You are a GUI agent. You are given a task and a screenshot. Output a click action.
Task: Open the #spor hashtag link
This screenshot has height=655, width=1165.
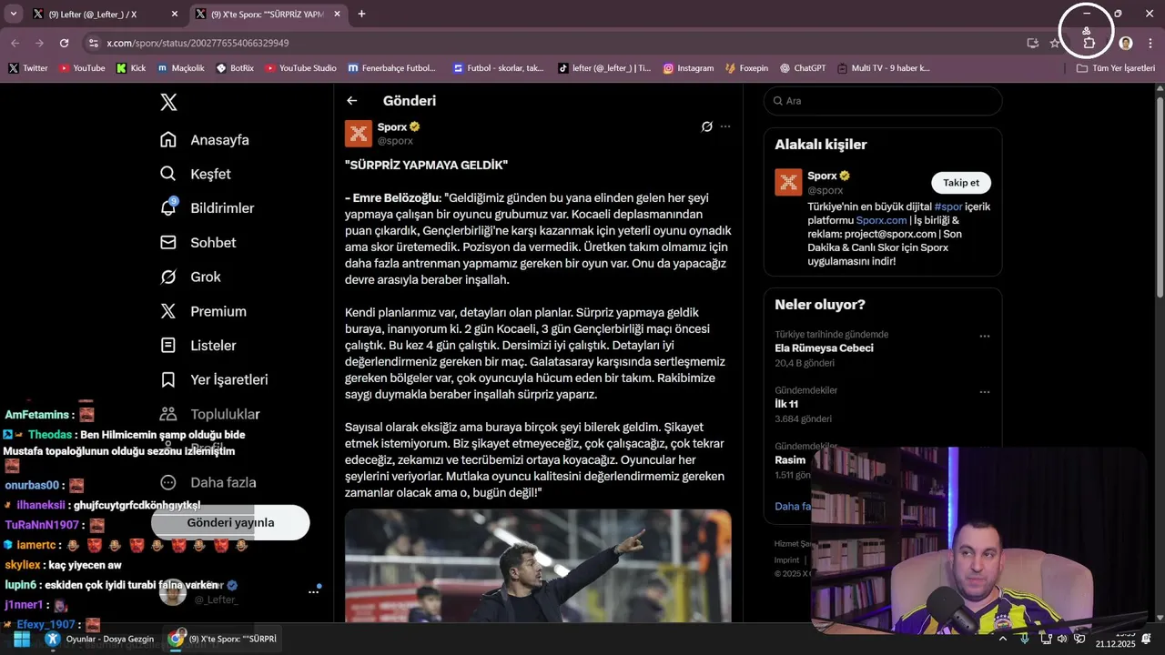[948, 207]
